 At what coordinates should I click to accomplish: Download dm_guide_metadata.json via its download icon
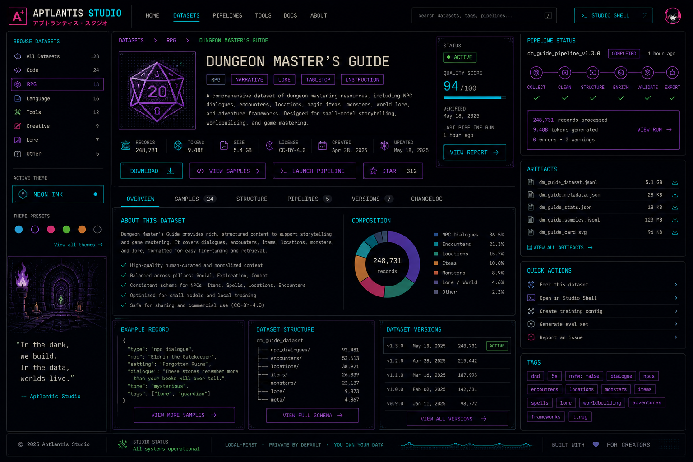(675, 194)
